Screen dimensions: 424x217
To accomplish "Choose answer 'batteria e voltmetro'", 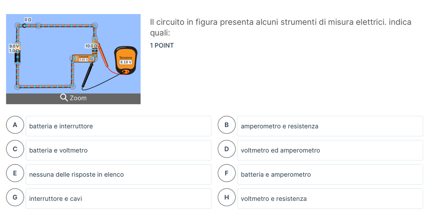I will 118,150.
